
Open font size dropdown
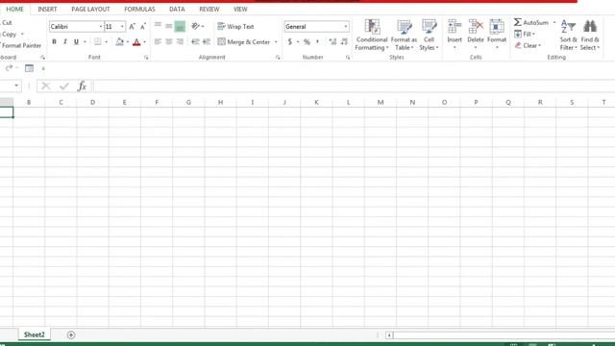click(x=122, y=26)
